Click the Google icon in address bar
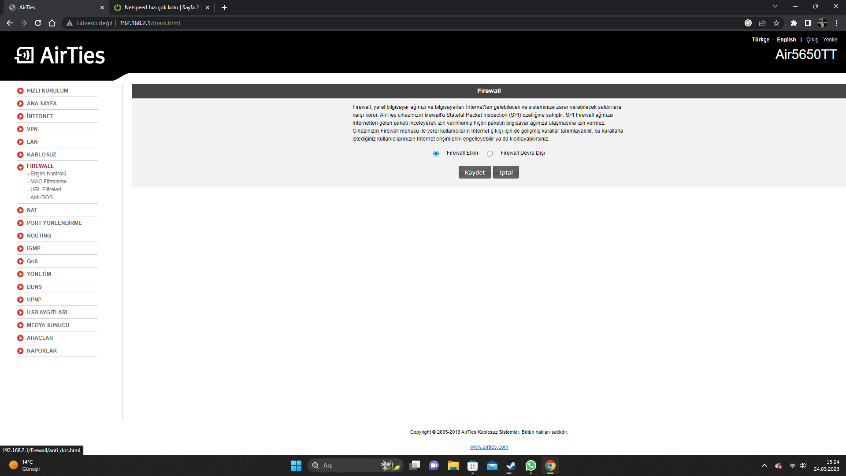 pyautogui.click(x=748, y=23)
